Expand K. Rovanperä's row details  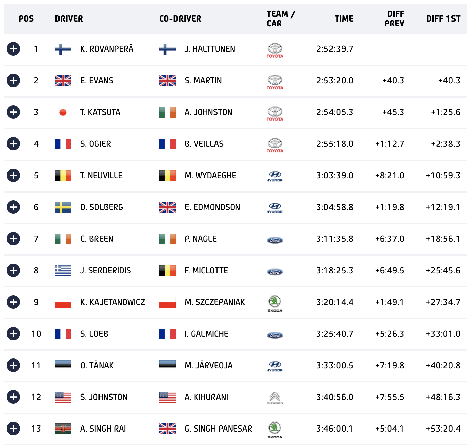point(13,49)
